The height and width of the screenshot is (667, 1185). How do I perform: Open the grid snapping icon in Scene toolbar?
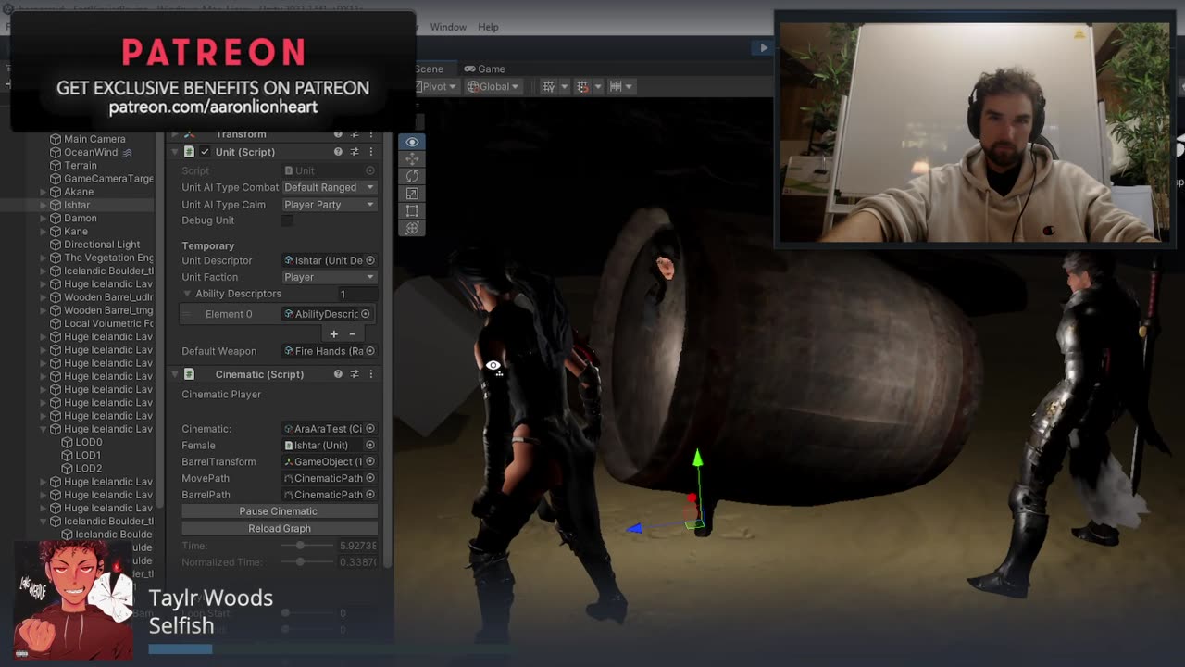[549, 86]
